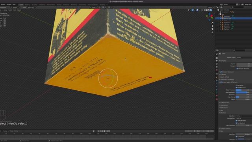This screenshot has width=252, height=142.
Task: Toggle auto keying record button
Action: click(x=94, y=131)
